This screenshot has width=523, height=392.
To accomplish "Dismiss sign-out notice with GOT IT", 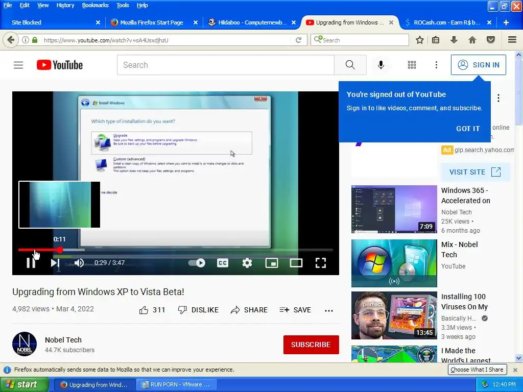I will coord(468,129).
